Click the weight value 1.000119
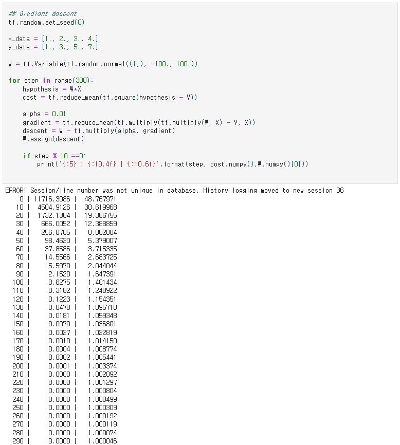 102,424
